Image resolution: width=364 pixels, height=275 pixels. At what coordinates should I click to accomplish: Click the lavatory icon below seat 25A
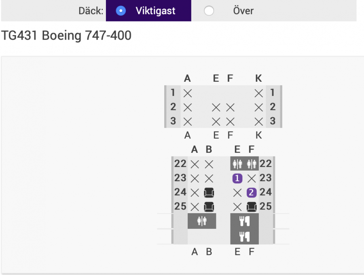pyautogui.click(x=202, y=221)
